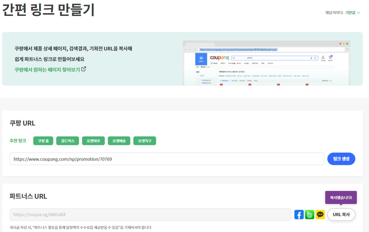This screenshot has height=232, width=369.
Task: Choose the 로켓와우 recommended link
Action: (x=94, y=141)
